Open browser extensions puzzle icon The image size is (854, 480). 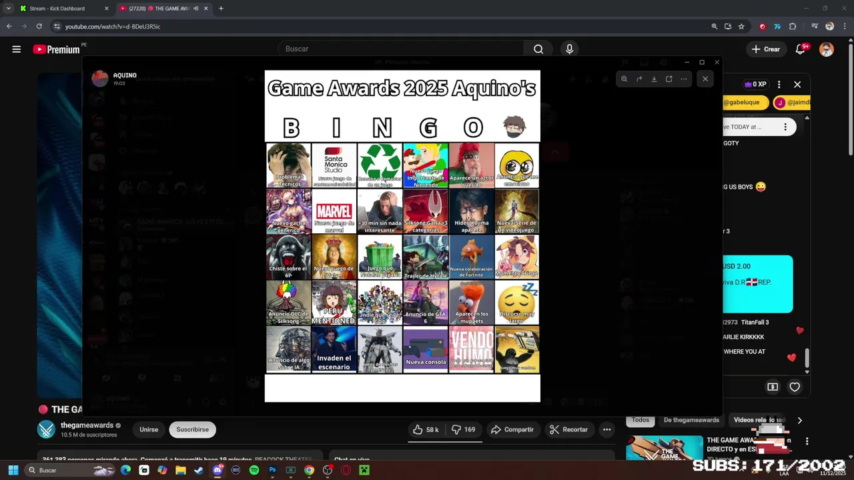tap(793, 27)
